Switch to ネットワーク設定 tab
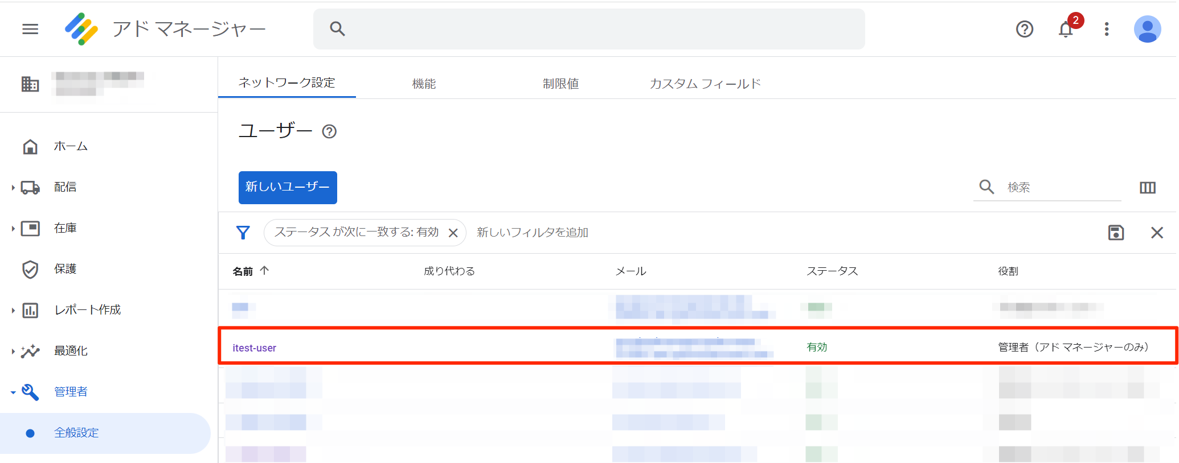 (x=286, y=83)
